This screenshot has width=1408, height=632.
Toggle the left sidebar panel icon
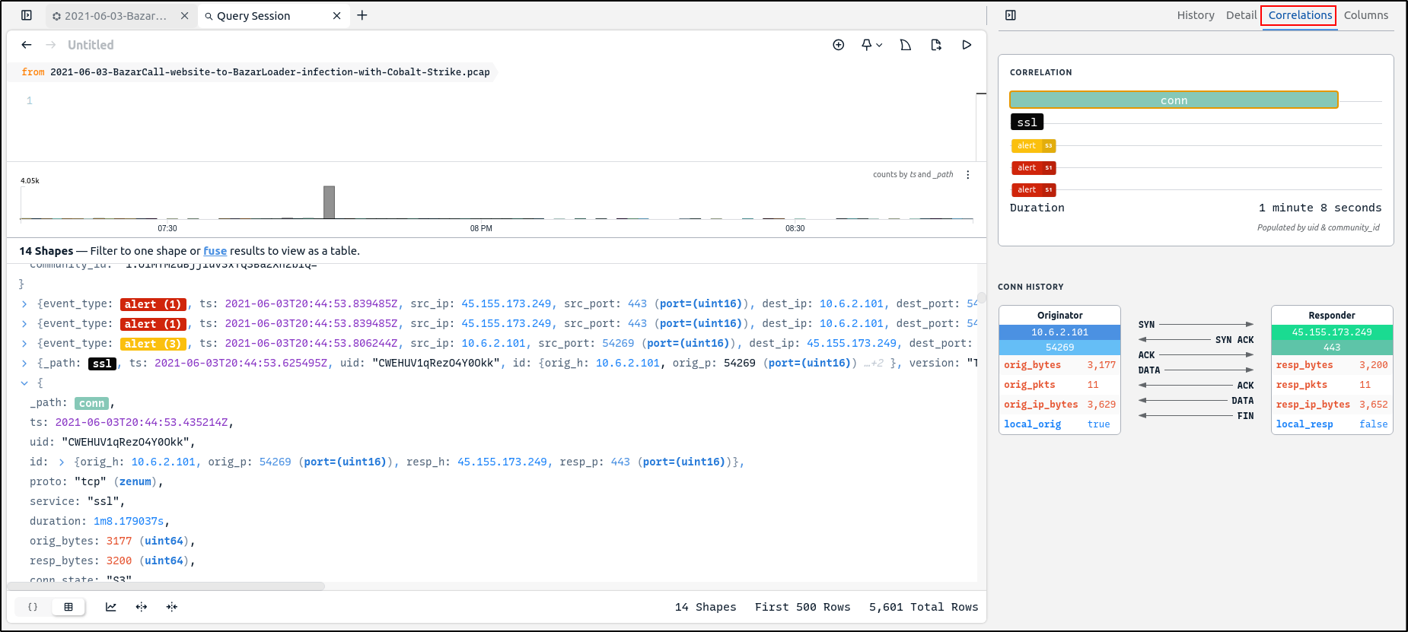(x=27, y=15)
